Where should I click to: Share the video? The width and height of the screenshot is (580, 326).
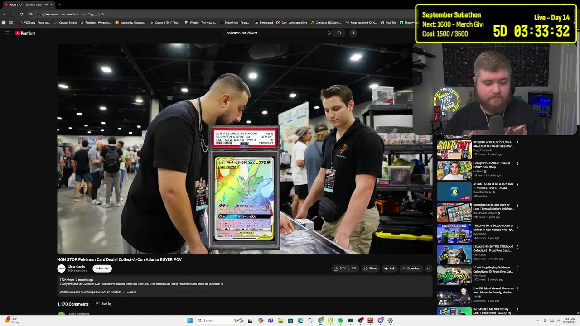(x=370, y=268)
